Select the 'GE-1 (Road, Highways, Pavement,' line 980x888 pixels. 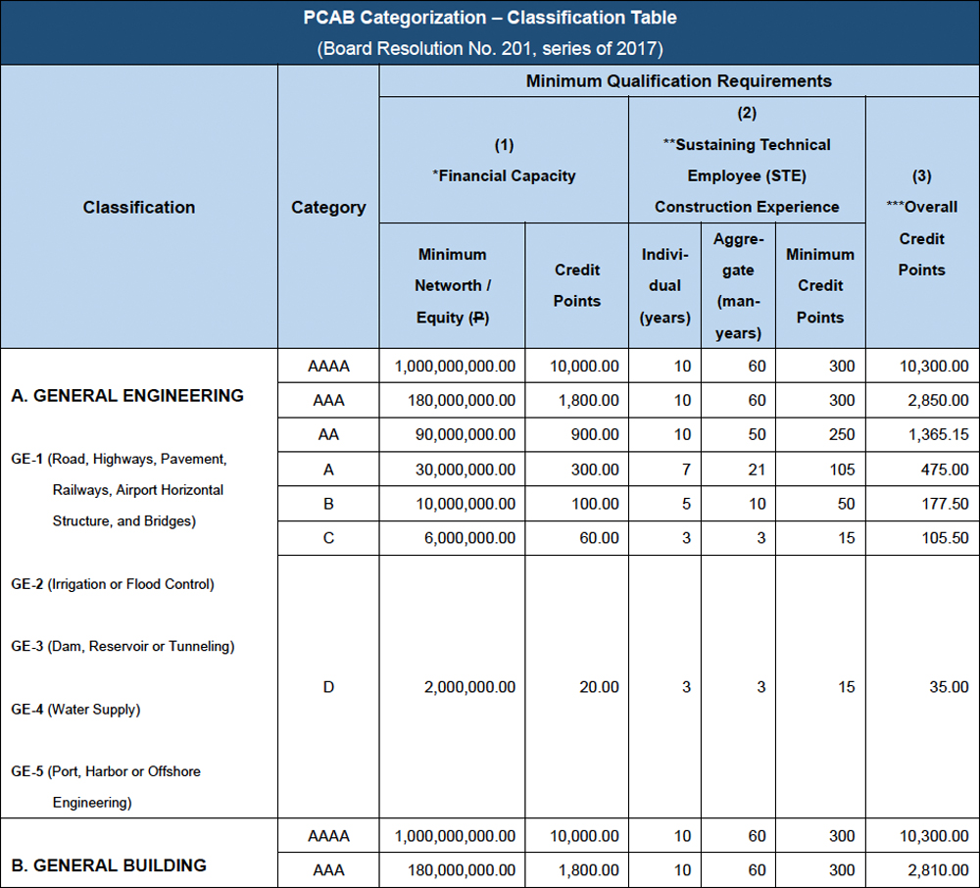(119, 460)
